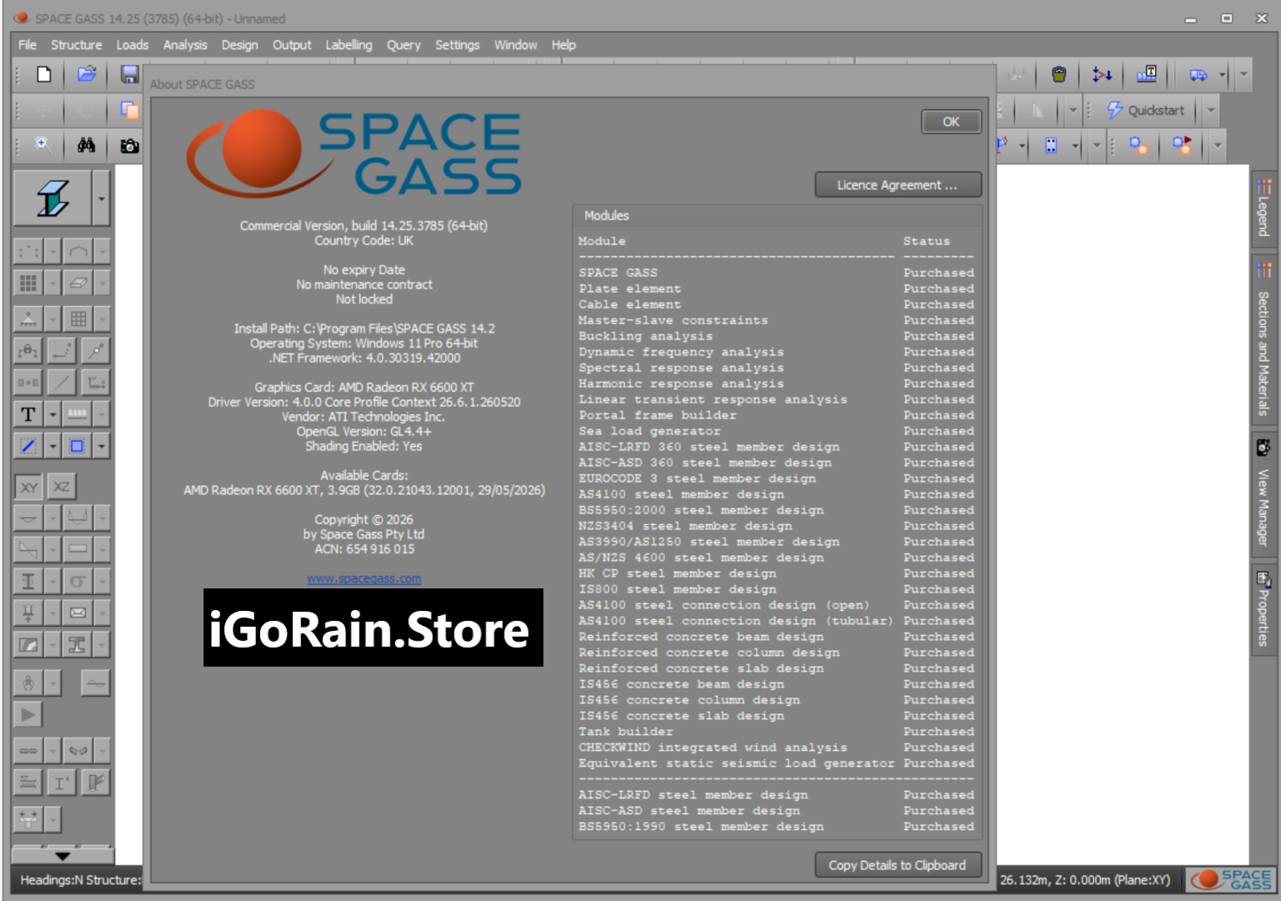Viewport: 1281px width, 901px height.
Task: Click the blue bolted plate connection icon
Action: 1051,146
